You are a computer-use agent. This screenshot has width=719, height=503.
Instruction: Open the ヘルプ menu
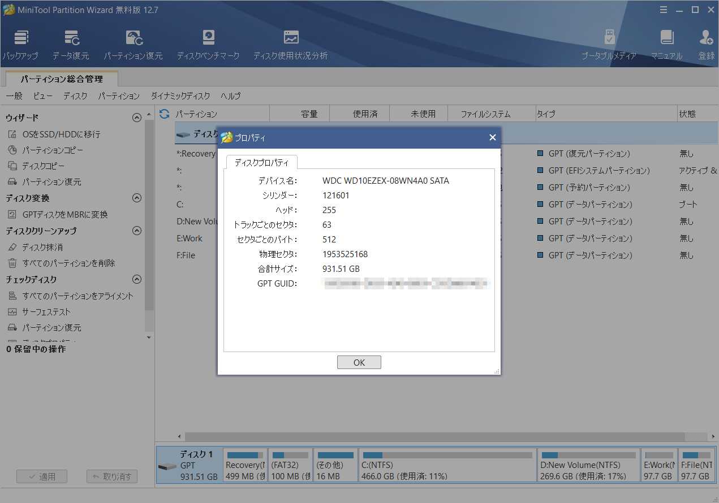[x=231, y=96]
